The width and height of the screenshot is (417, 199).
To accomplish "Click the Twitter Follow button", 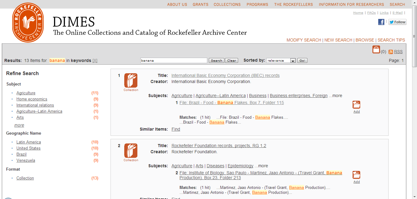I will [x=397, y=22].
